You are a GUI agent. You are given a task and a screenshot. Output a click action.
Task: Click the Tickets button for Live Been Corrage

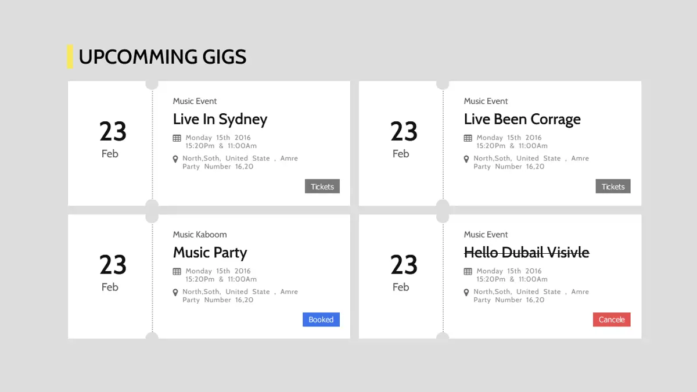click(x=613, y=186)
